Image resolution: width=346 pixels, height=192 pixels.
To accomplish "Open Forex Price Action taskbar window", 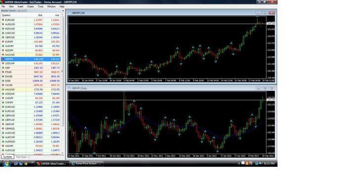I will click(x=86, y=164).
